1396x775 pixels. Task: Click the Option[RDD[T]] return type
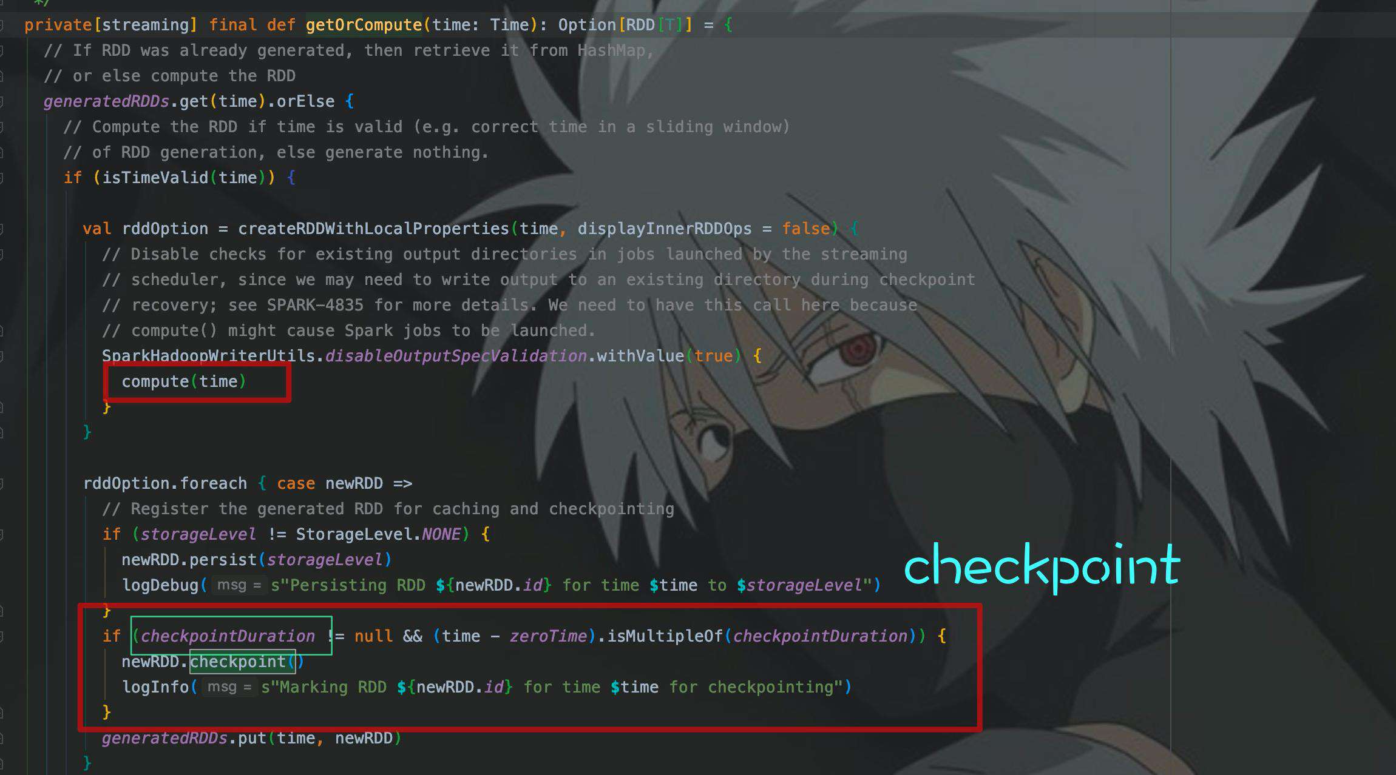[x=625, y=25]
